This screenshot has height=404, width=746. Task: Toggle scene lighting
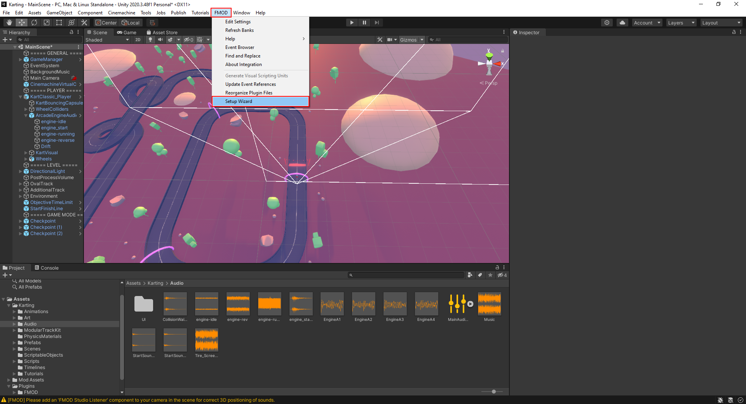pos(150,40)
